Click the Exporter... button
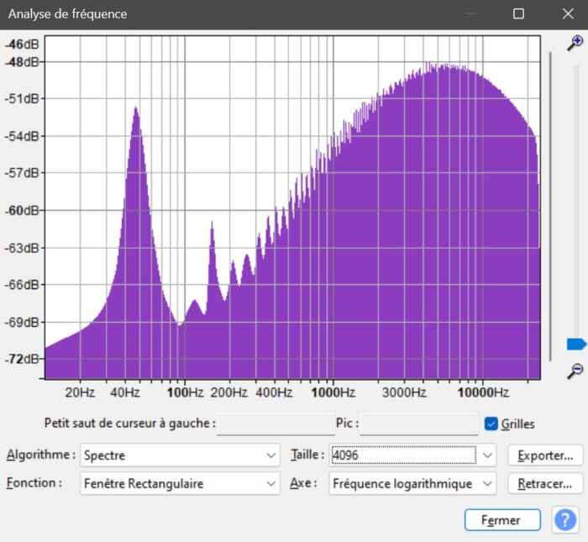This screenshot has height=542, width=588. coord(545,455)
